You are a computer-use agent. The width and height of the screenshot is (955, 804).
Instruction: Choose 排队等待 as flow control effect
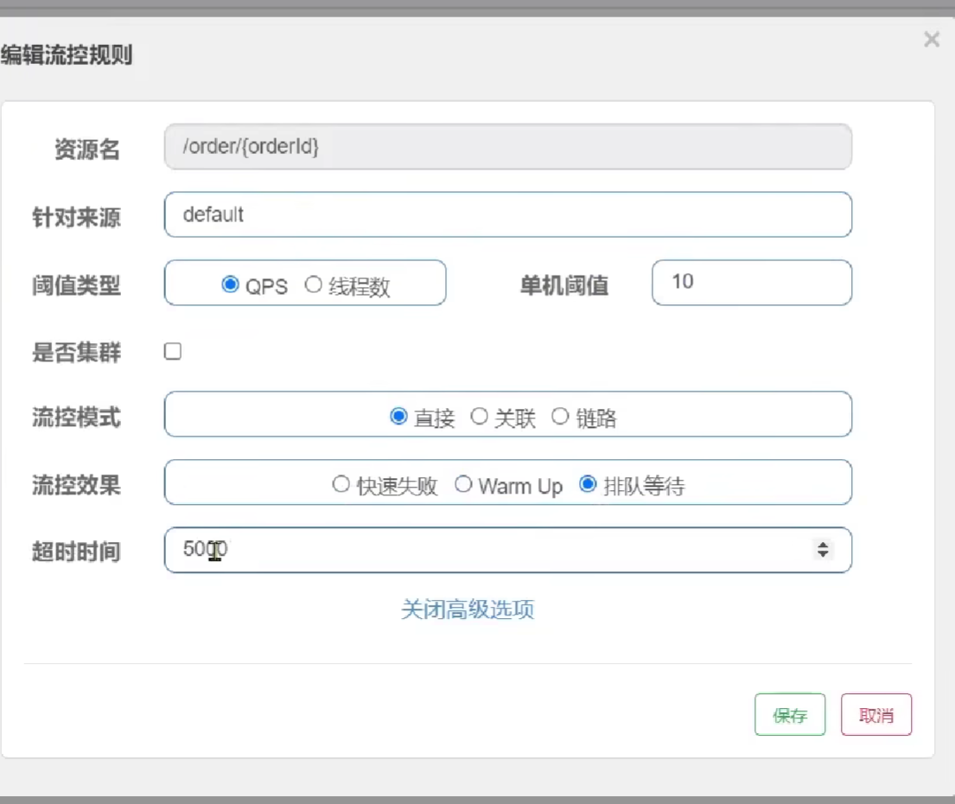588,485
